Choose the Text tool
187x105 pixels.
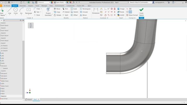click(37, 12)
